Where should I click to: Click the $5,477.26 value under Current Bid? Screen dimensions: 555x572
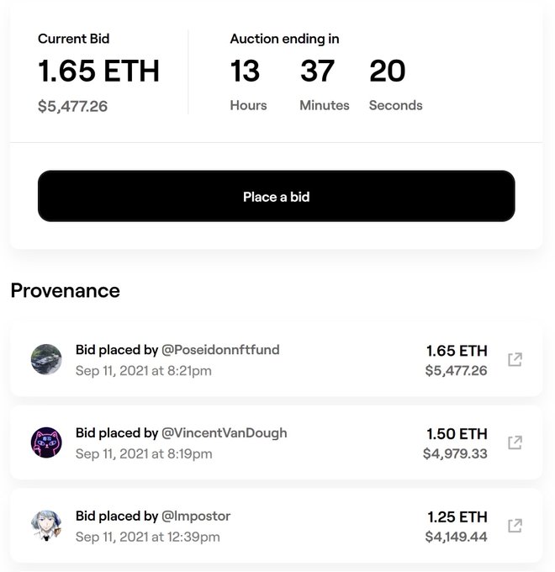[x=72, y=107]
